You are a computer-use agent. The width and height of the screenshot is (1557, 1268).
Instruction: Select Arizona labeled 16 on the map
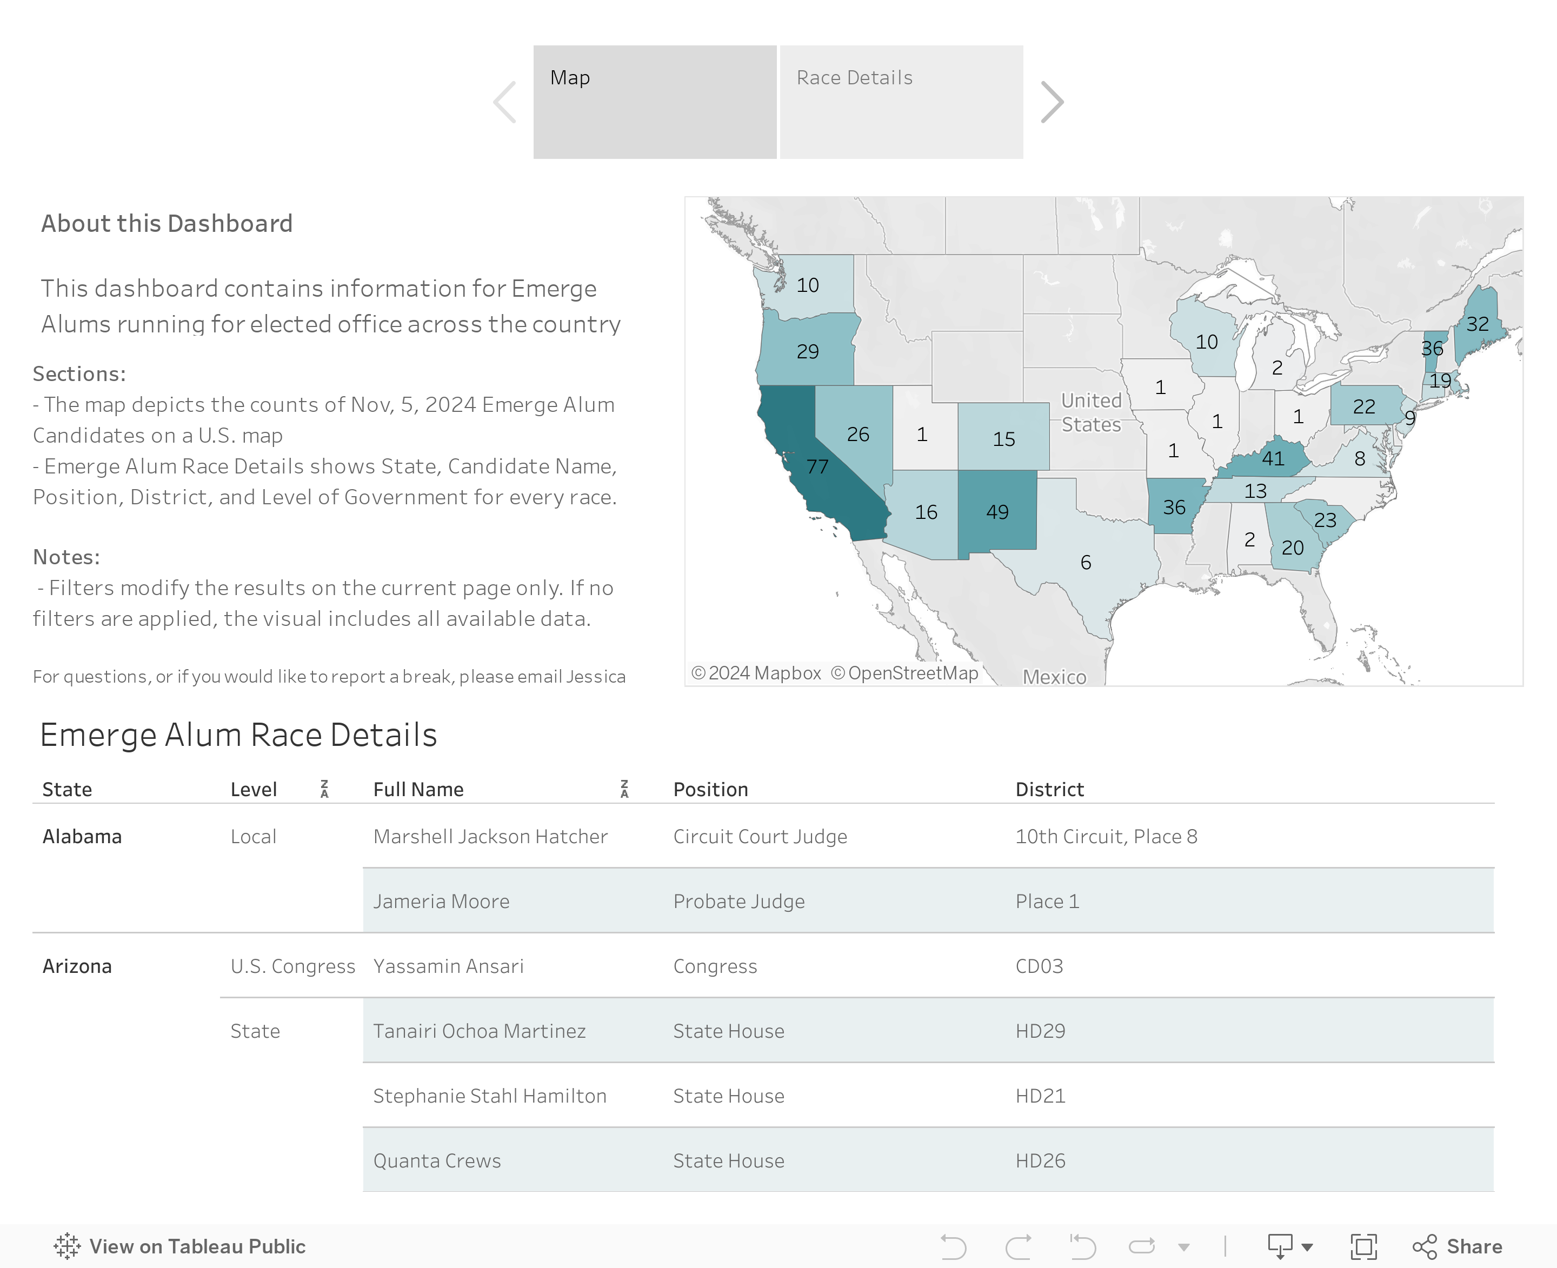tap(926, 512)
